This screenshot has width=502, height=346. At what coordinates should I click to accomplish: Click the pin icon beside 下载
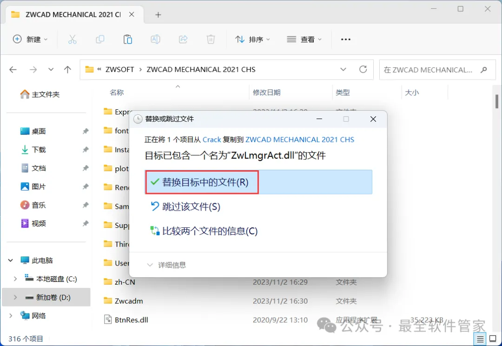pyautogui.click(x=86, y=150)
